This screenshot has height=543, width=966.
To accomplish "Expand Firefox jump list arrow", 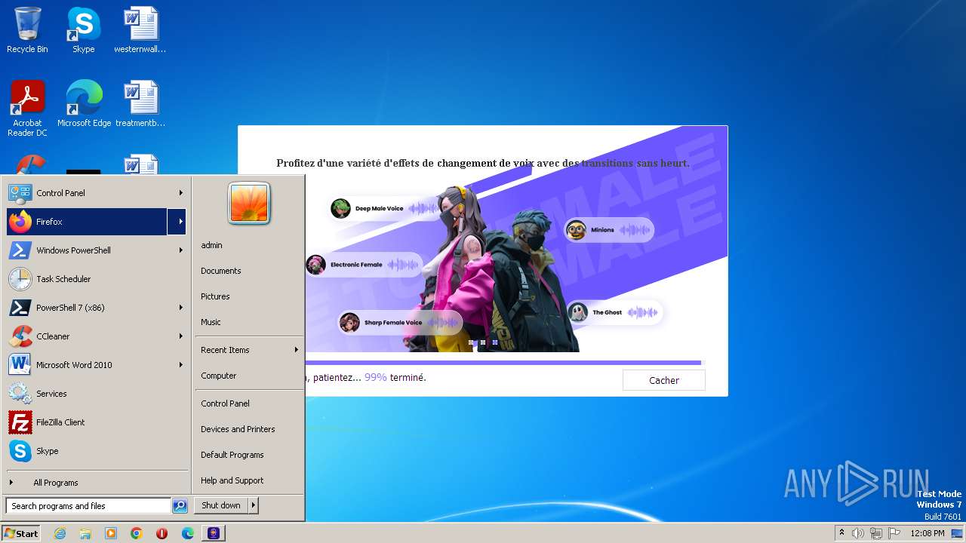I will [180, 222].
